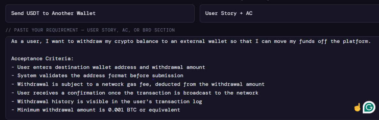Open the Grammarly extension icon
The height and width of the screenshot is (120, 379).
pos(369,107)
